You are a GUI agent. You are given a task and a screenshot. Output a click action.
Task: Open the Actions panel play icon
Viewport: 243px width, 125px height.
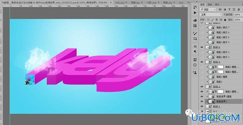[x=195, y=13]
